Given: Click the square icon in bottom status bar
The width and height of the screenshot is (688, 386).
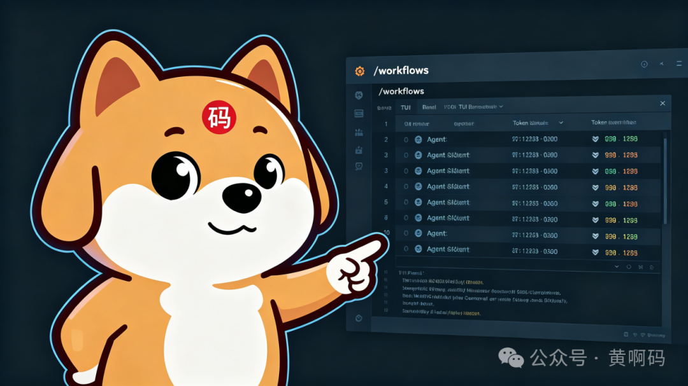Looking at the screenshot, I should pyautogui.click(x=626, y=334).
